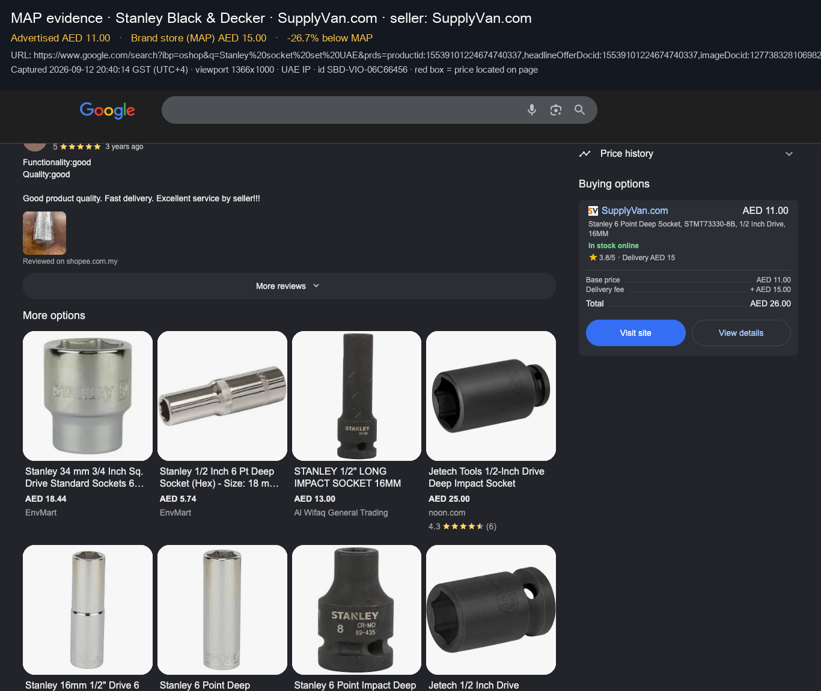Screen dimensions: 821x691
Task: Click the Delivery fee + AED 15.00 value
Action: coord(771,290)
